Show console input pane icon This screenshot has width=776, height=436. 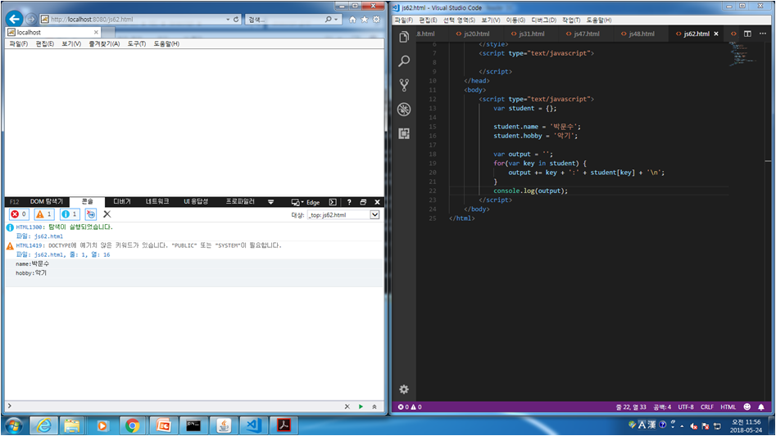(333, 202)
